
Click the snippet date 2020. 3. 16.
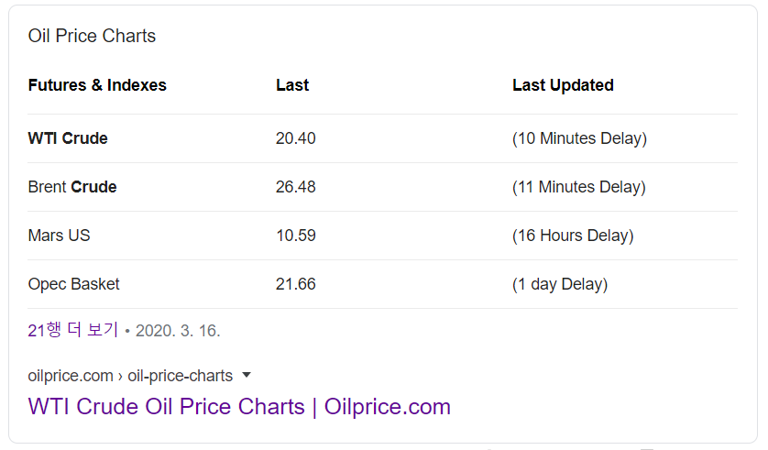pos(178,331)
